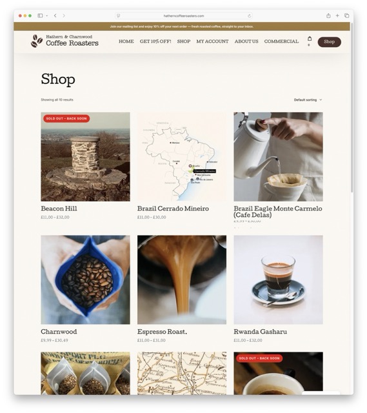Click the coffee bean logo
Screen dimensions: 367x413
pos(37,41)
